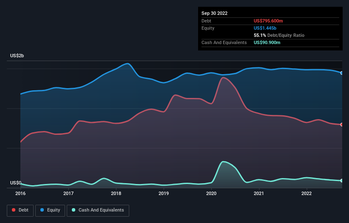The width and height of the screenshot is (349, 223).
Task: Select the 2018 x-axis label
Action: tap(116, 193)
